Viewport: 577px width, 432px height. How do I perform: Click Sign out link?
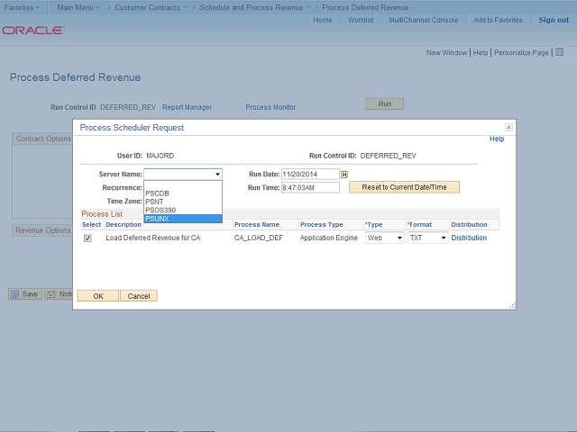point(554,20)
